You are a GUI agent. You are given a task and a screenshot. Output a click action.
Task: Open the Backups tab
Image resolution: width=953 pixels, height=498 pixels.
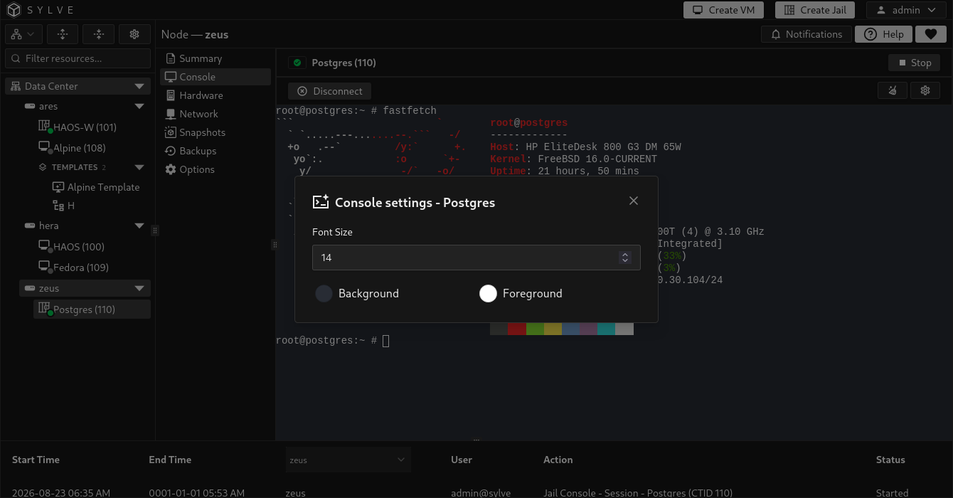pos(215,151)
